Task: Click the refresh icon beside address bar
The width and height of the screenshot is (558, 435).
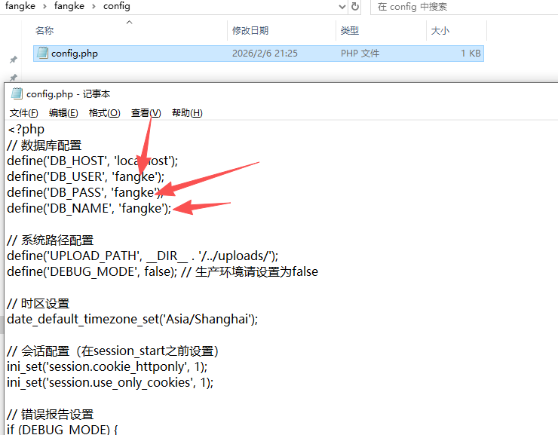Action: 357,6
